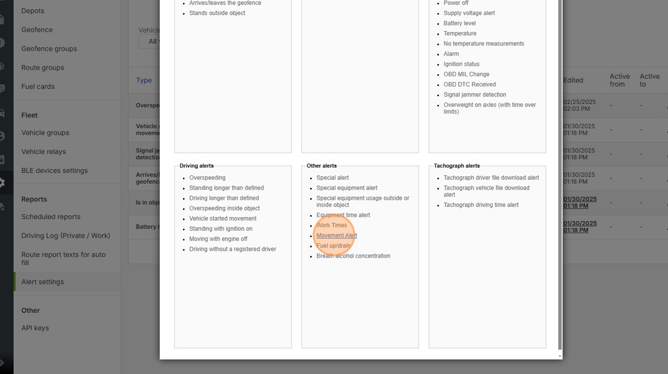Click the 02/25/2025 02:03 PM edited date
Screen dimensions: 668x374
[579, 106]
